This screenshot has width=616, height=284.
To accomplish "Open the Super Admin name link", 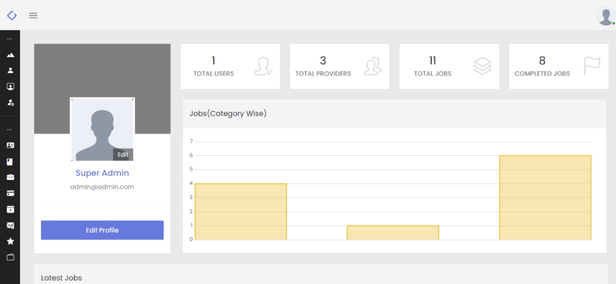I will click(102, 173).
